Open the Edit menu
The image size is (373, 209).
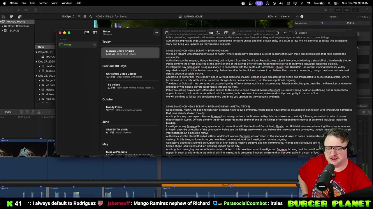[x=32, y=3]
